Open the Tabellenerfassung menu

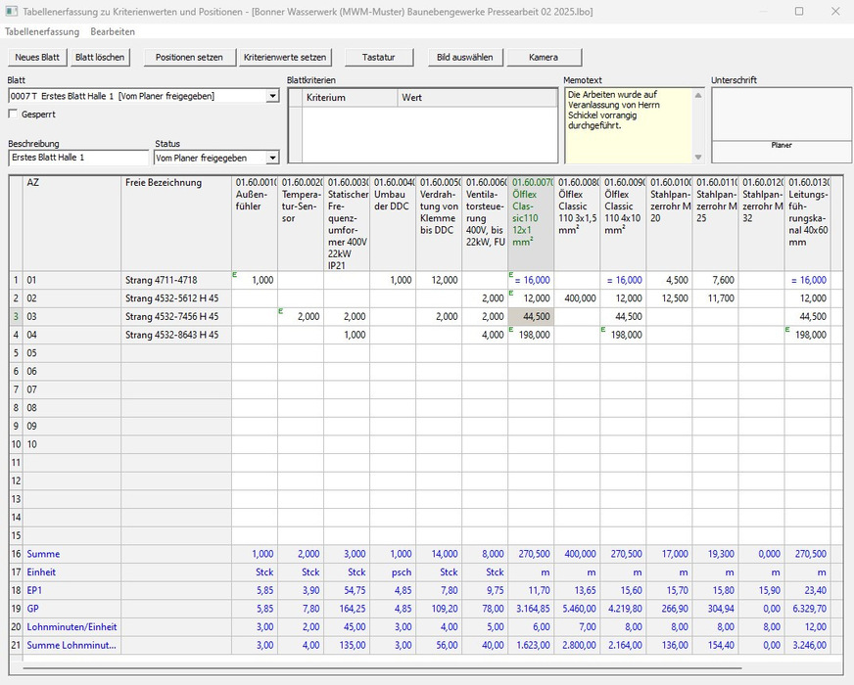tap(41, 32)
